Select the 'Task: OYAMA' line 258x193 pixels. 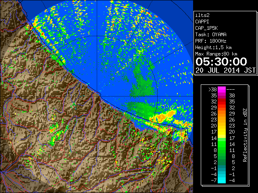[211, 35]
